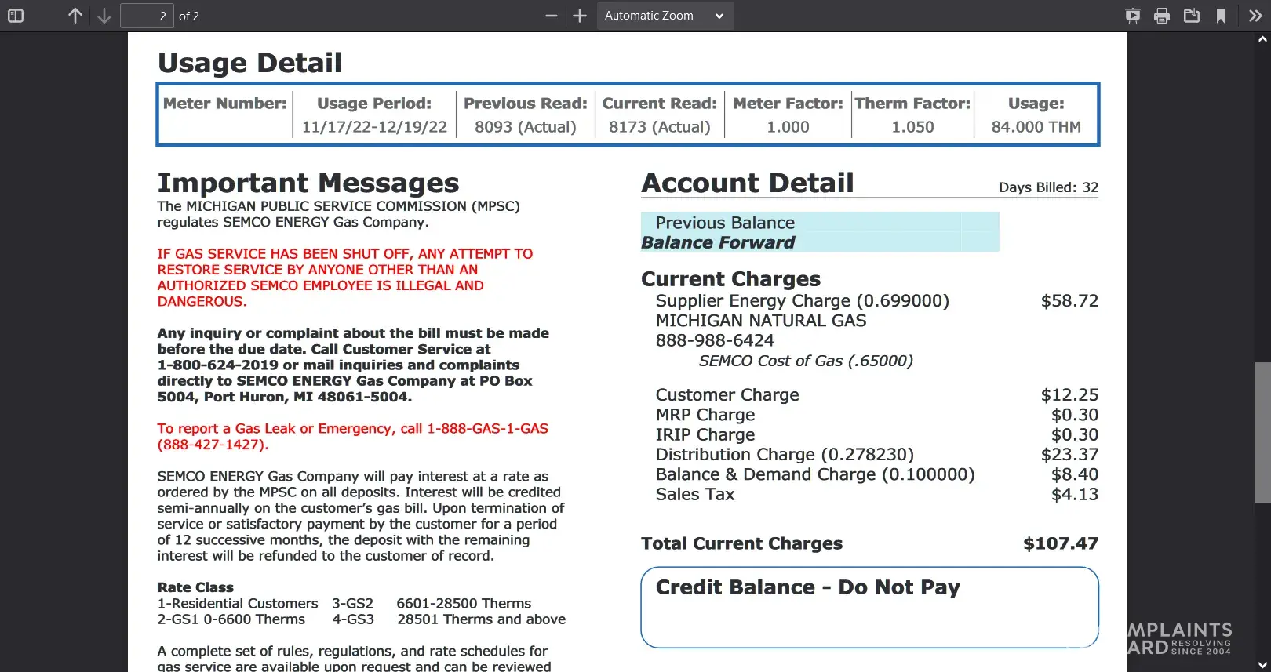
Task: Go to the previous page
Action: click(75, 16)
